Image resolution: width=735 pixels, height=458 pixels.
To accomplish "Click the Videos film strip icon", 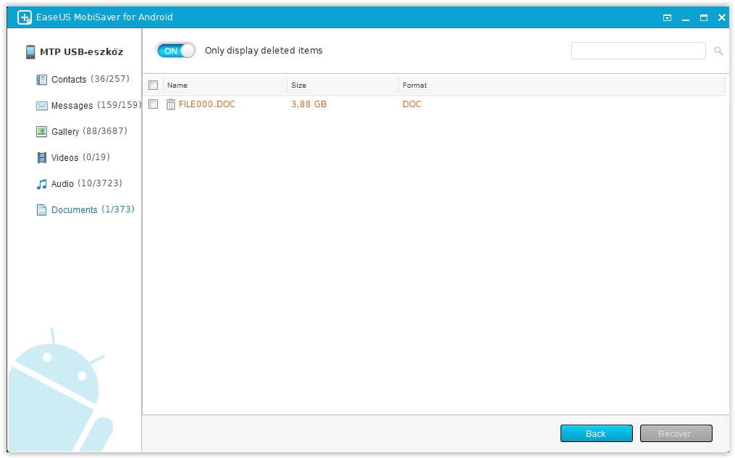I will coord(42,158).
